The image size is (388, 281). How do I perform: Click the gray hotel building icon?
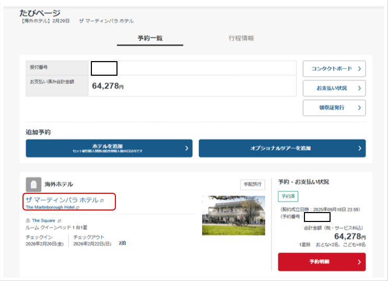tap(33, 184)
